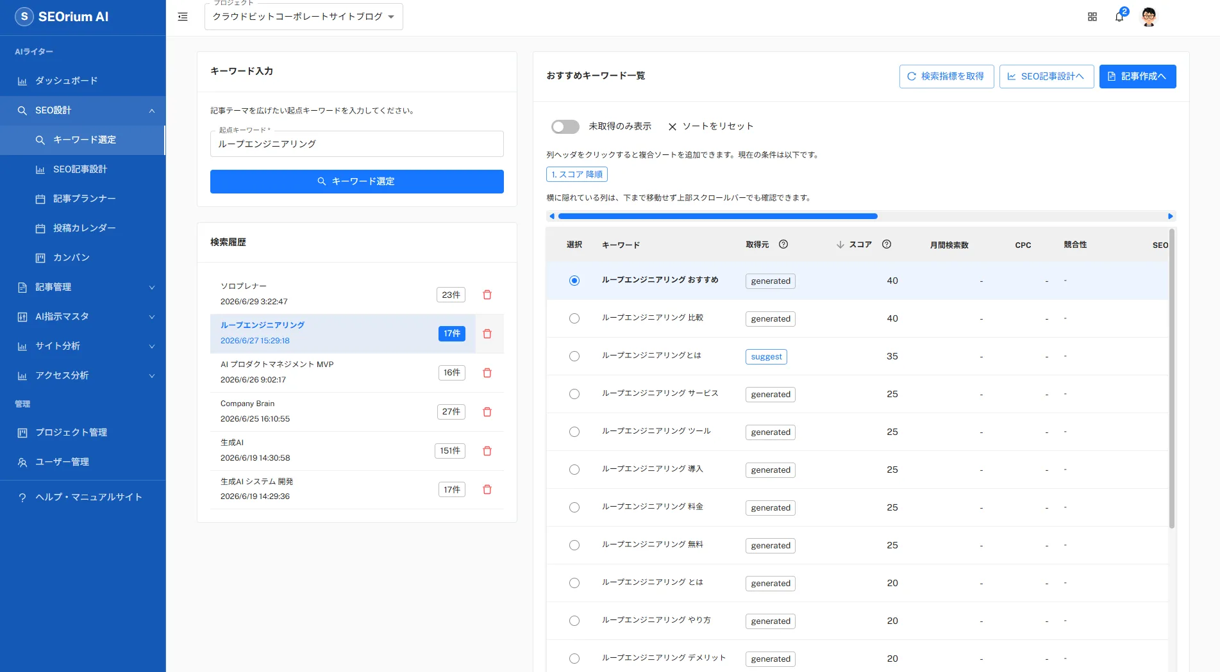Open キーワード選定 in the sidebar
Screen dimensions: 1220x672
83,140
